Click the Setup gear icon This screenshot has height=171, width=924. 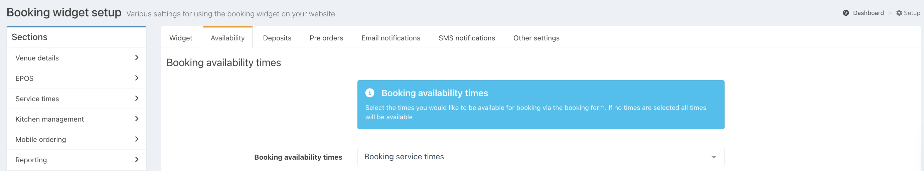[899, 13]
